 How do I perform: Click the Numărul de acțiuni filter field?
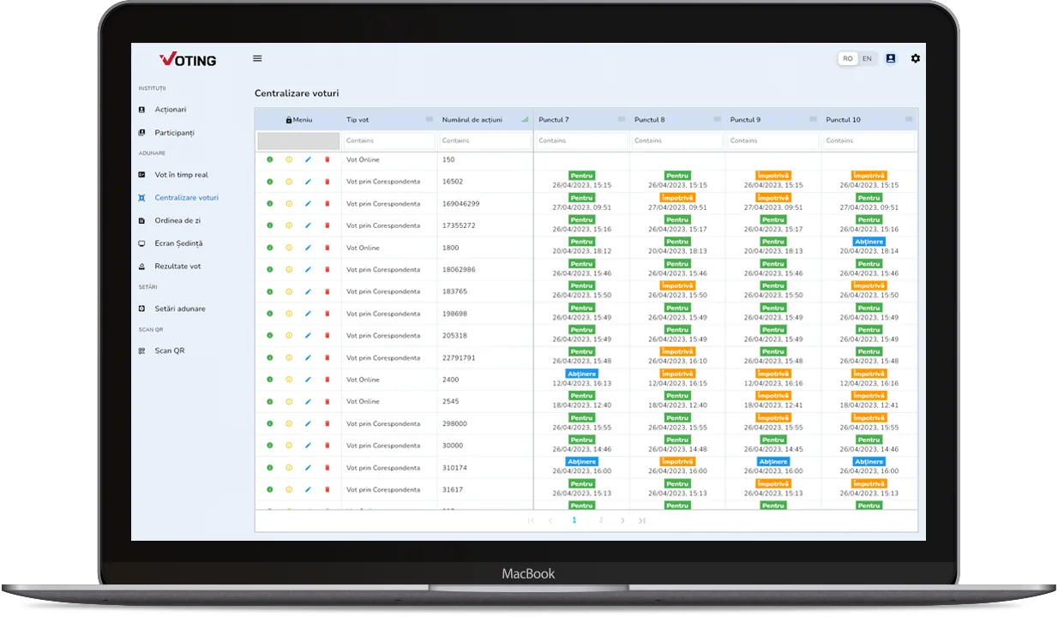click(485, 141)
